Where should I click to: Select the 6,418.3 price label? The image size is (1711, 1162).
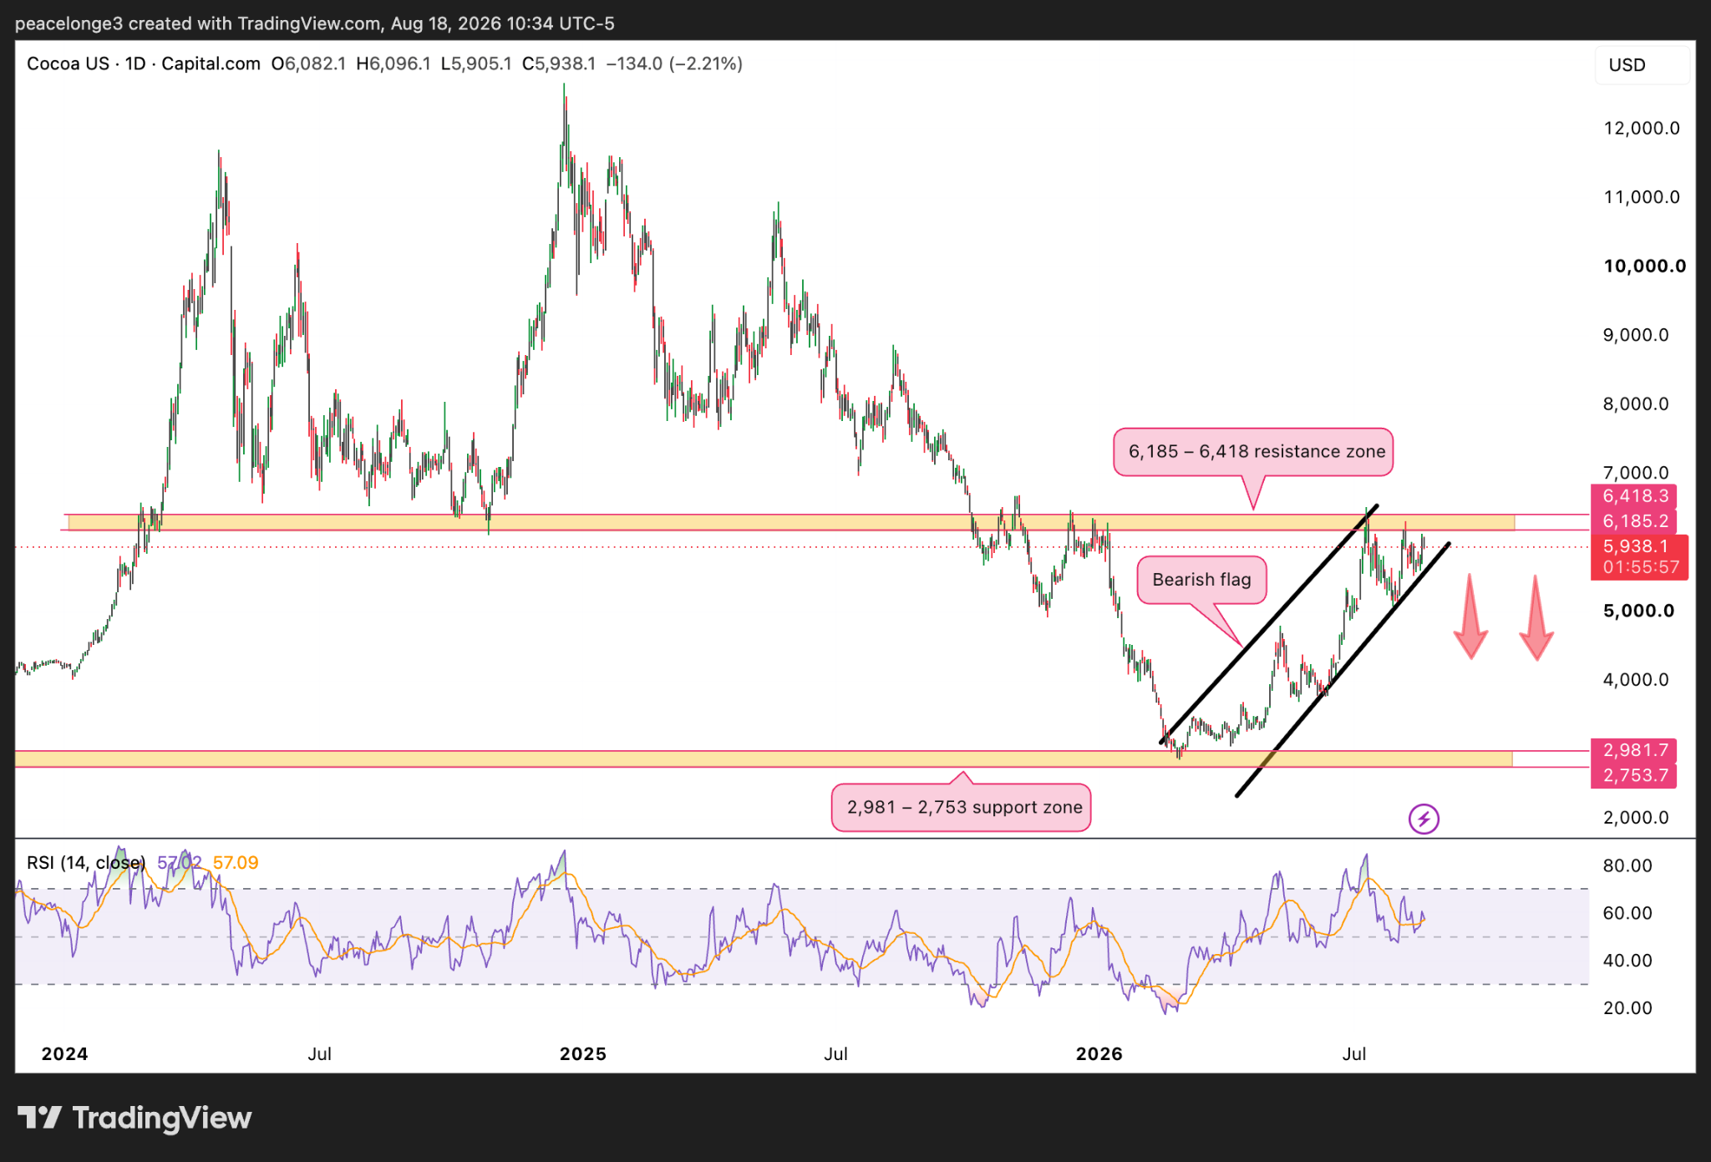[1635, 496]
